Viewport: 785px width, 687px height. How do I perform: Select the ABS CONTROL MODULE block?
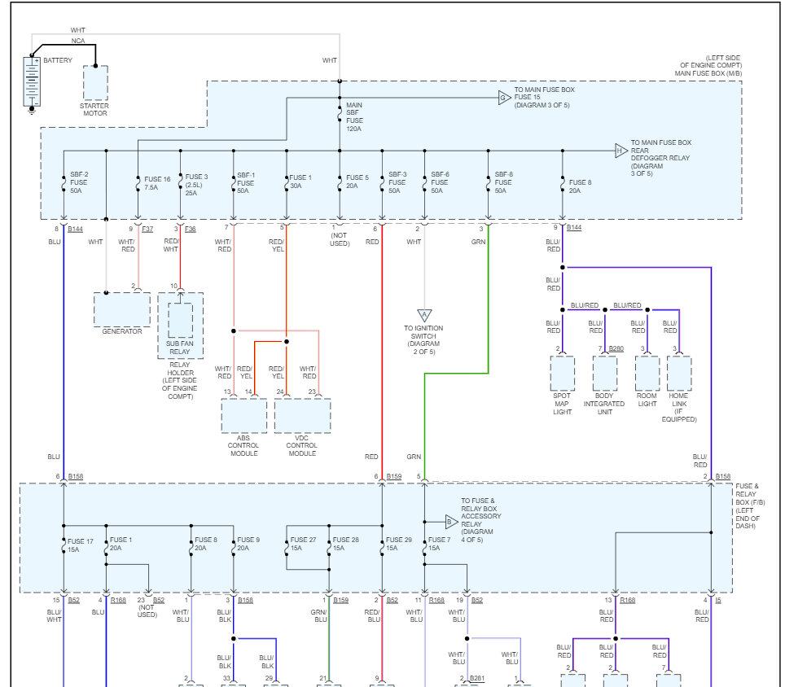tap(243, 418)
